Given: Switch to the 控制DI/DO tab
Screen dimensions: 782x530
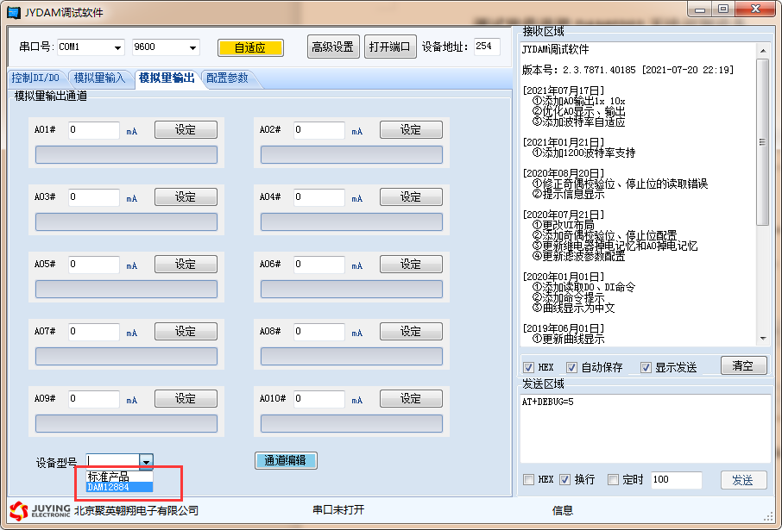Looking at the screenshot, I should (x=35, y=78).
